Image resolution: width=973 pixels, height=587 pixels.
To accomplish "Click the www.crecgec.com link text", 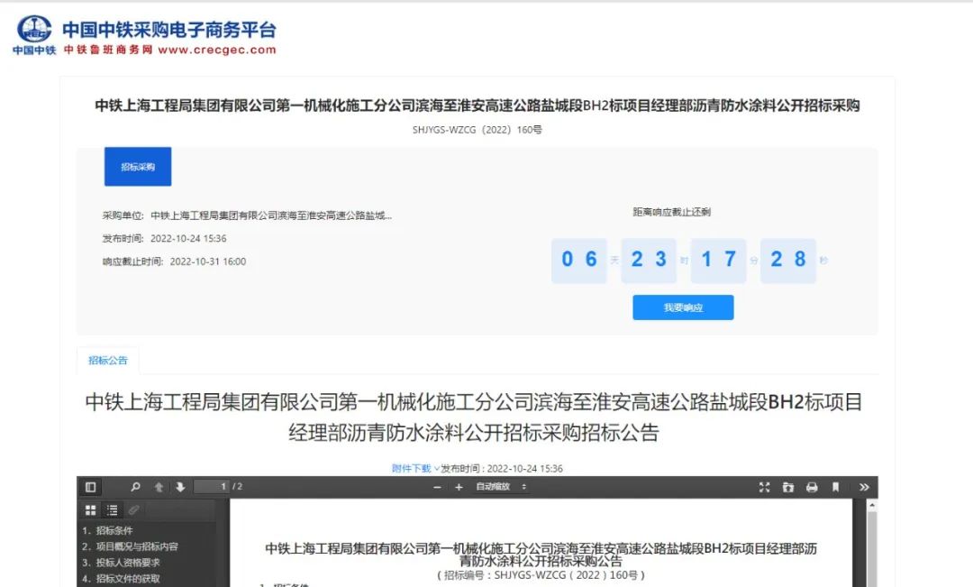I will coord(217,50).
